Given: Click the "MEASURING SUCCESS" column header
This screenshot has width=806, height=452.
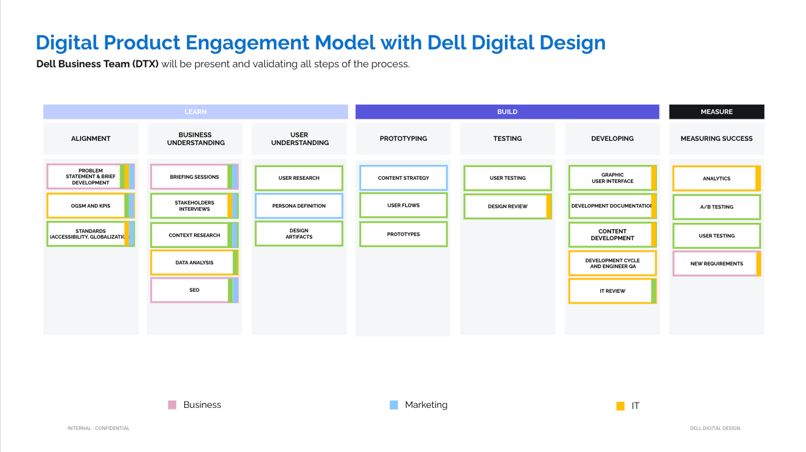Looking at the screenshot, I should pyautogui.click(x=716, y=139).
